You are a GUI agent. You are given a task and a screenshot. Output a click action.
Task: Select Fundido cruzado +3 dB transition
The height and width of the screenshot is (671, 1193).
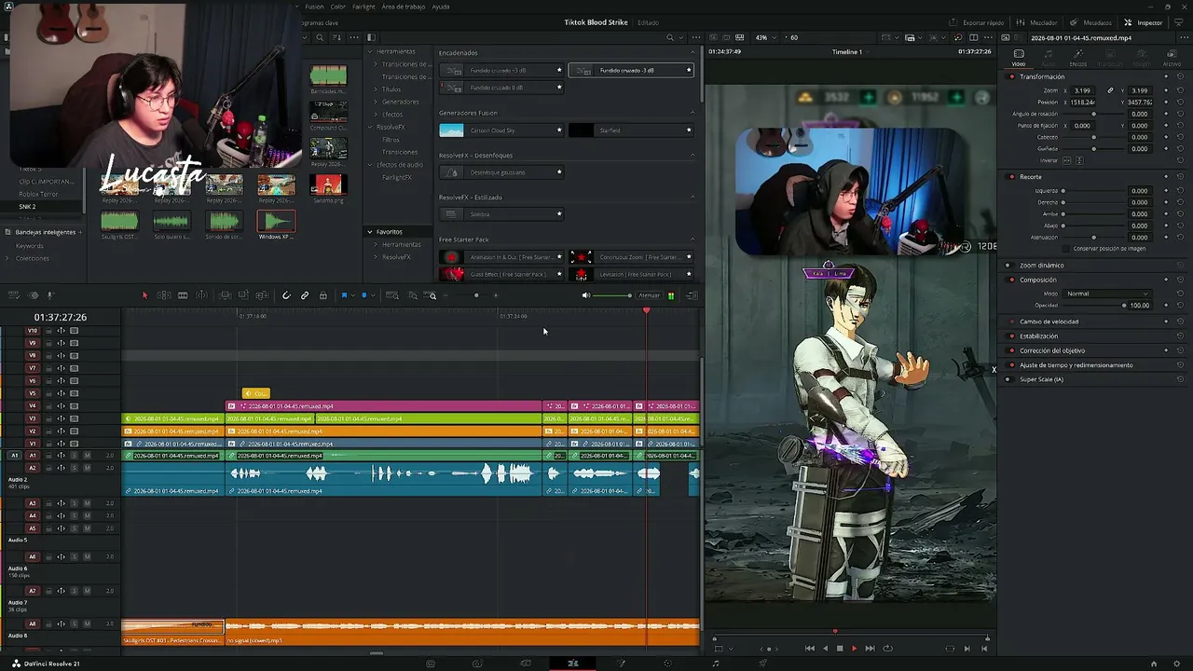503,71
